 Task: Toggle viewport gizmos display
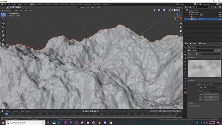click(159, 10)
